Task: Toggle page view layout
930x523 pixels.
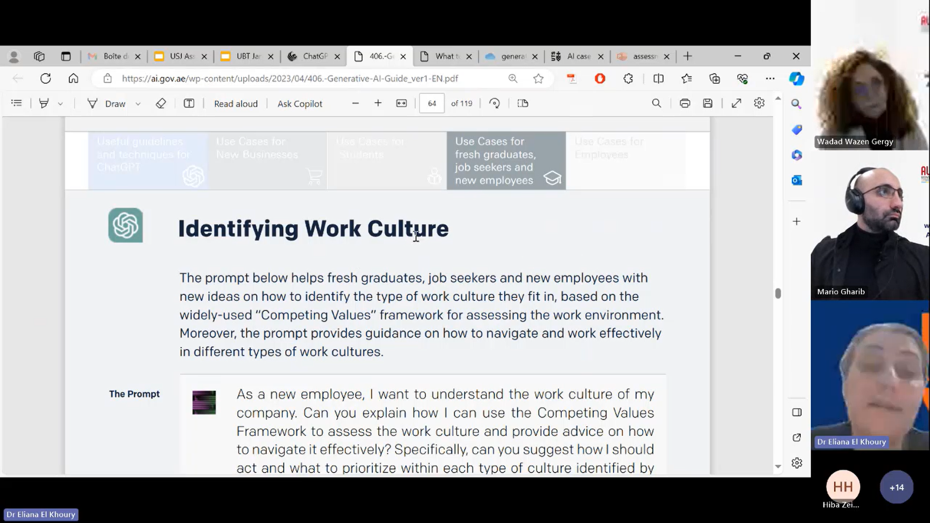Action: [523, 103]
